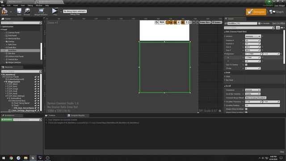Switch to Graph mode
The width and height of the screenshot is (286, 161).
(x=277, y=12)
